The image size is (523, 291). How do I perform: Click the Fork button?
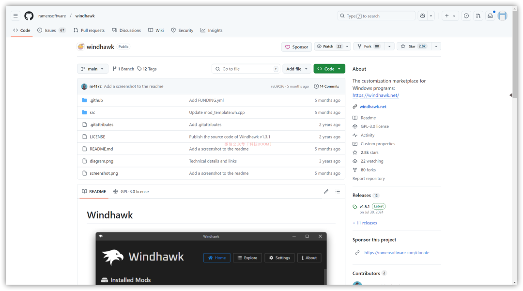click(369, 46)
